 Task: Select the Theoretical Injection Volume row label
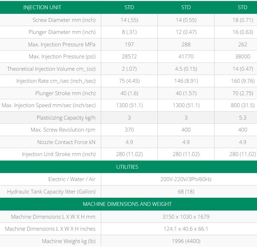[x=51, y=69]
